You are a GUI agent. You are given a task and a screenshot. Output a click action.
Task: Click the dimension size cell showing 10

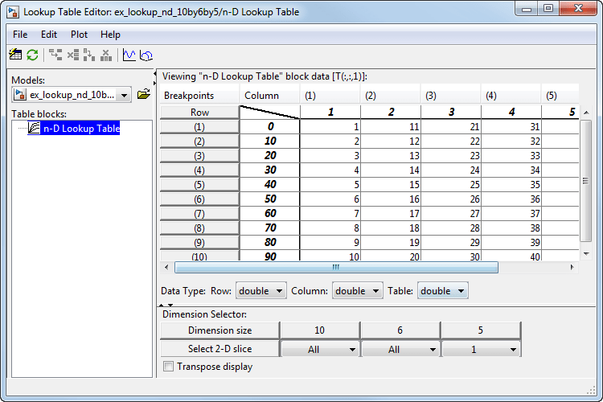pos(320,330)
